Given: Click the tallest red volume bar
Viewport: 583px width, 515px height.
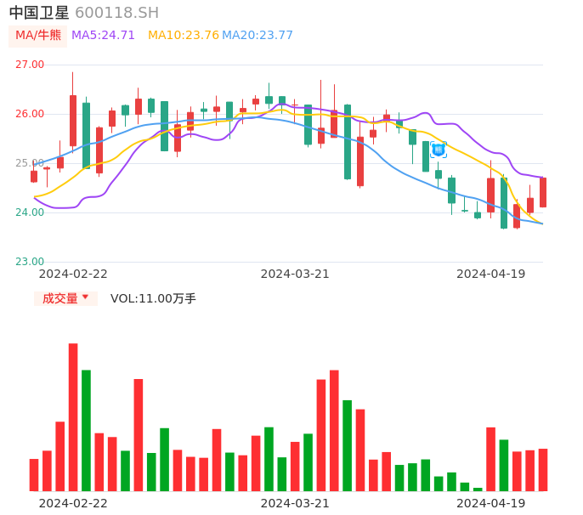Looking at the screenshot, I should pos(73,416).
